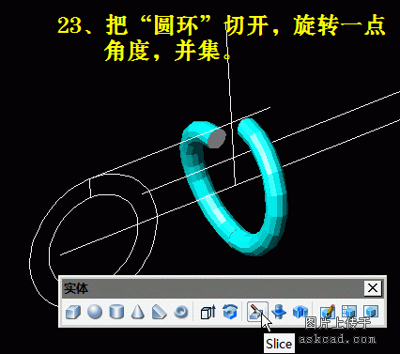Viewport: 400px width, 354px height.
Task: Close the 实体 floating toolbar
Action: (373, 288)
